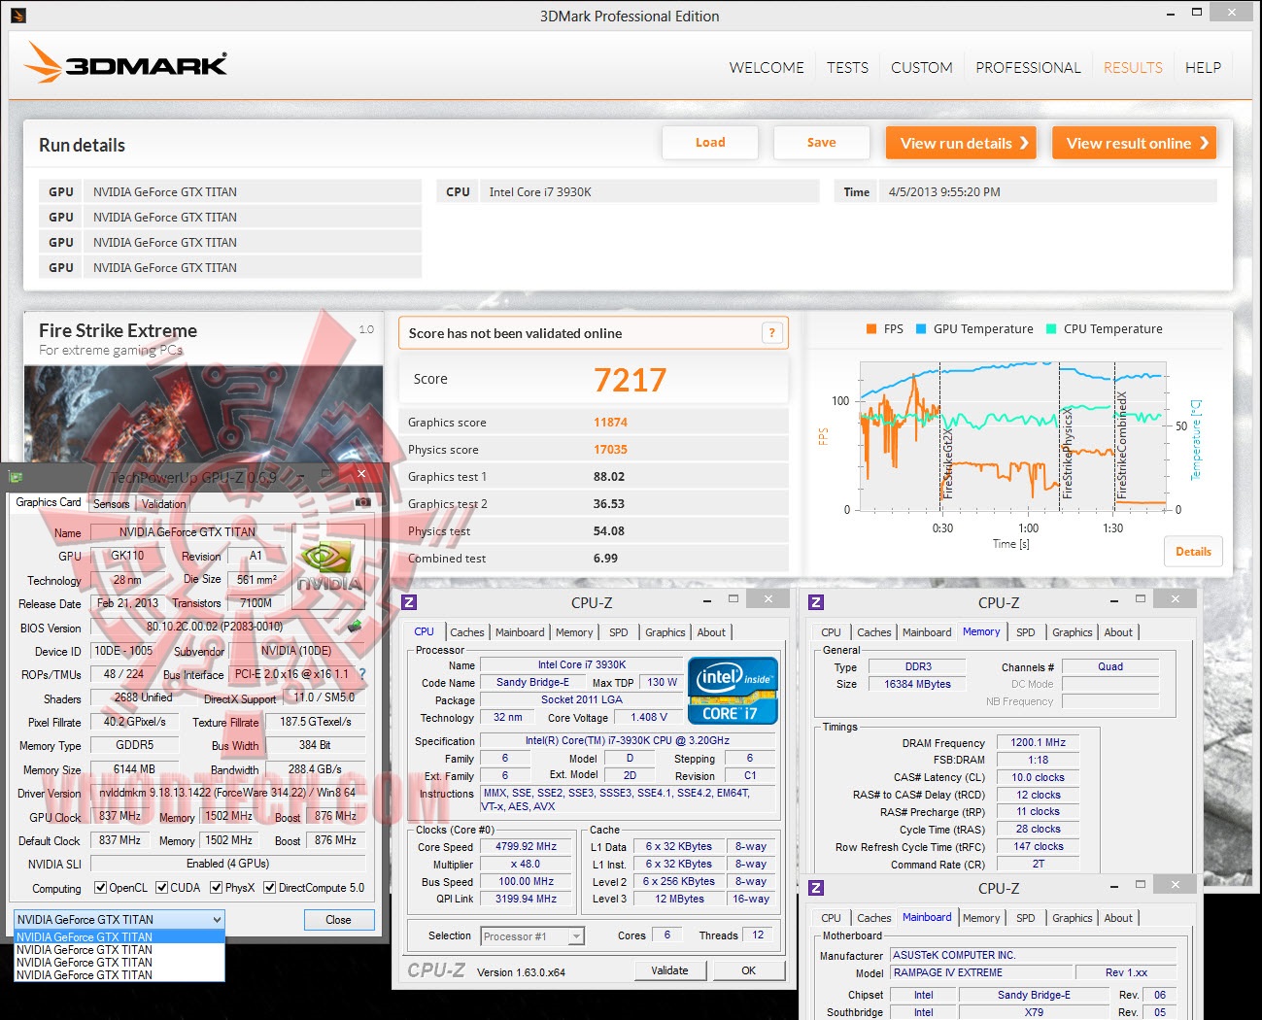Select the RESULTS tab
1262x1020 pixels.
point(1133,68)
